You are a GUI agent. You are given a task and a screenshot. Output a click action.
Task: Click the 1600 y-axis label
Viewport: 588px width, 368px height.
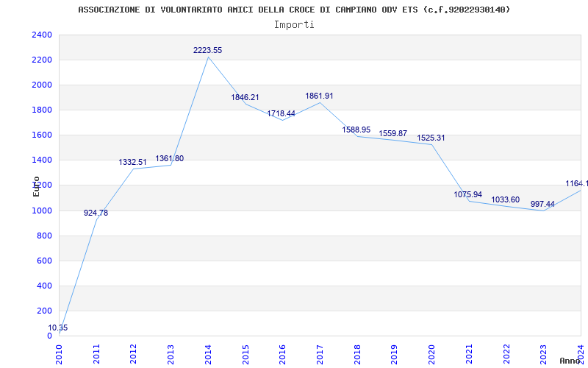coord(42,135)
